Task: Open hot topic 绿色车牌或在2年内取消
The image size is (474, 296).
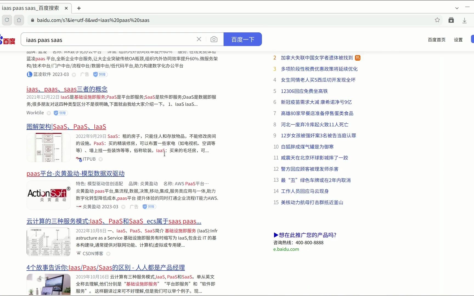Action: [x=316, y=180]
